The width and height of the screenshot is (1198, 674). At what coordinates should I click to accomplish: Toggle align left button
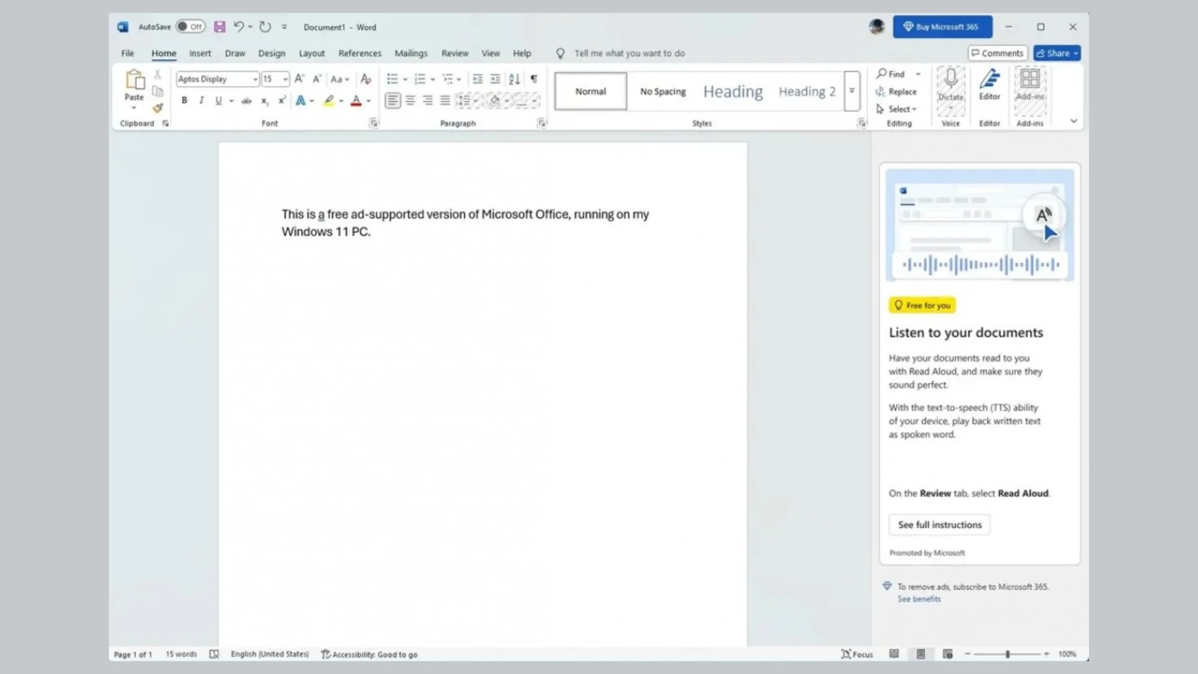click(x=392, y=100)
